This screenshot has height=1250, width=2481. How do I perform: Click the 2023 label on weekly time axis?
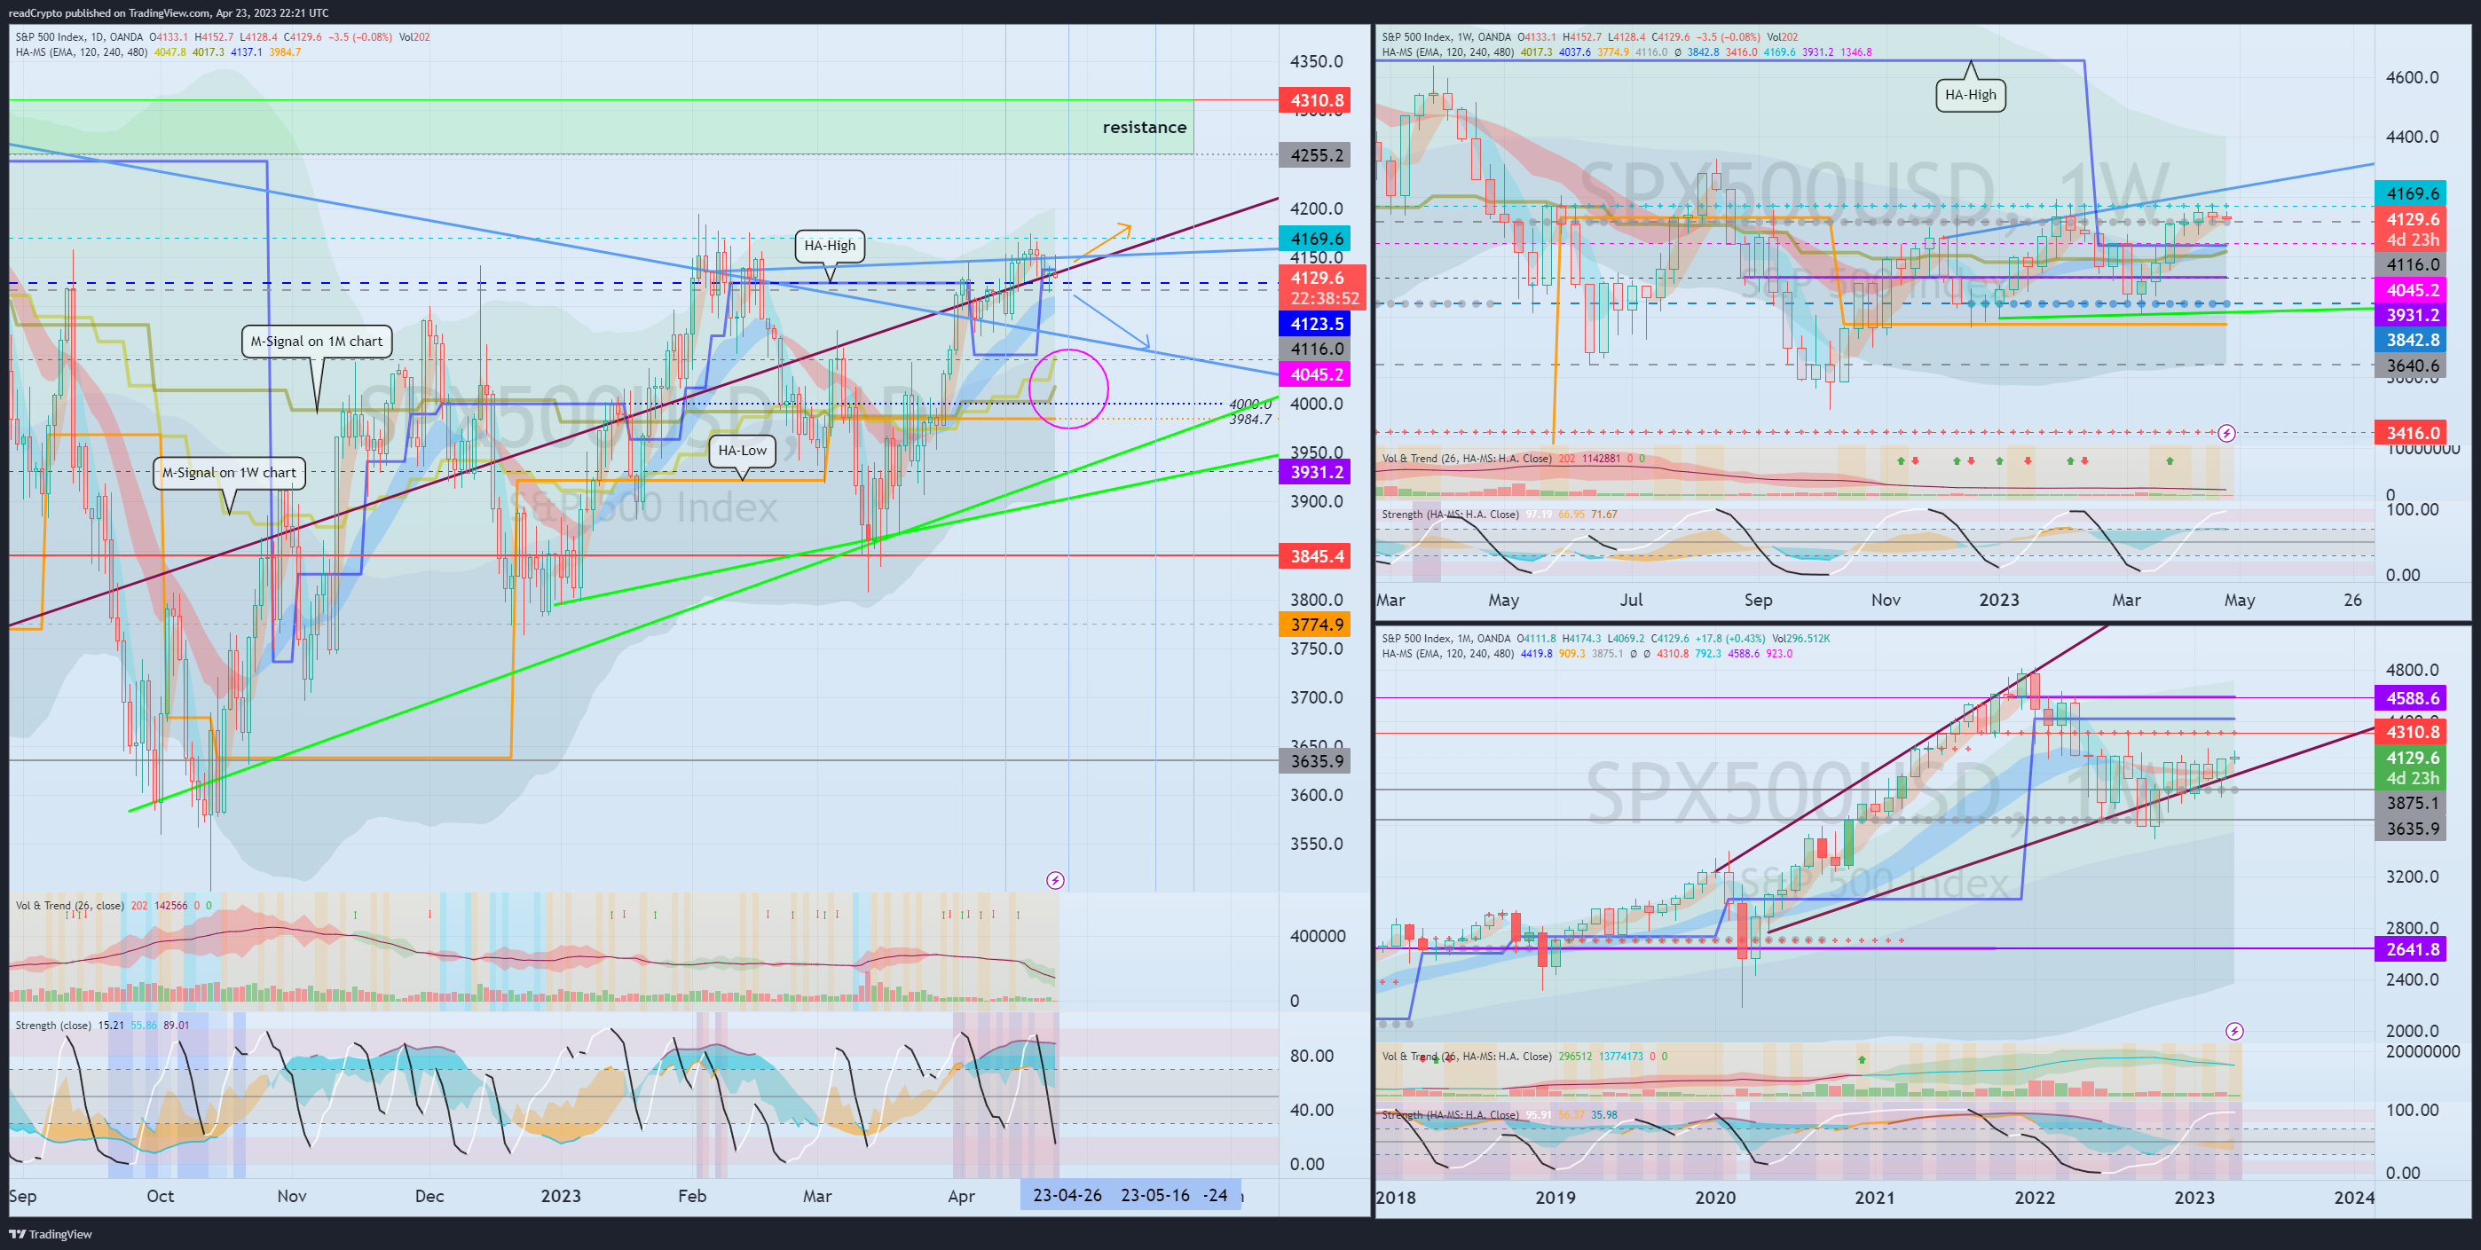[x=1998, y=600]
